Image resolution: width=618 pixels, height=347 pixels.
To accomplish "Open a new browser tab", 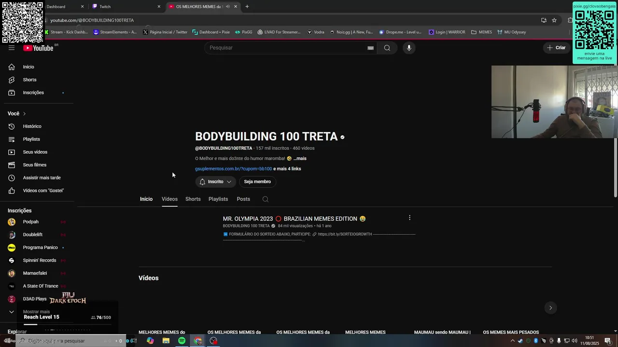I will click(247, 7).
